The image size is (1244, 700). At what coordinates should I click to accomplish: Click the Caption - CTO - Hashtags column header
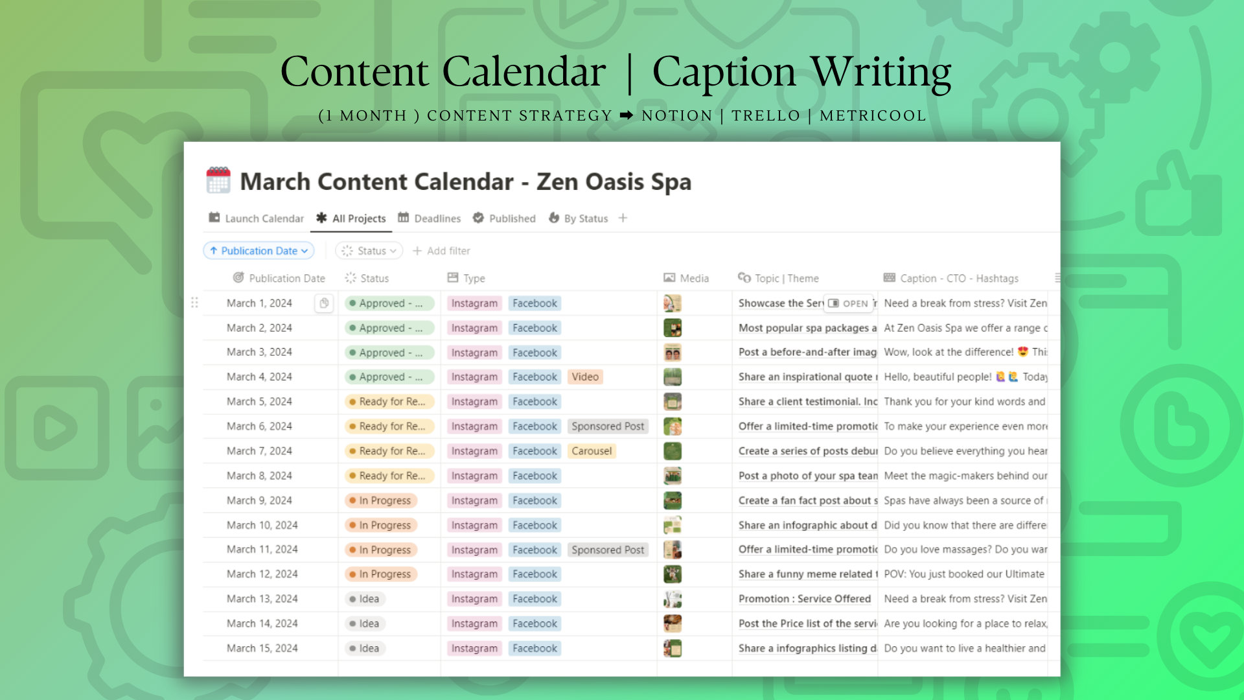click(x=950, y=278)
